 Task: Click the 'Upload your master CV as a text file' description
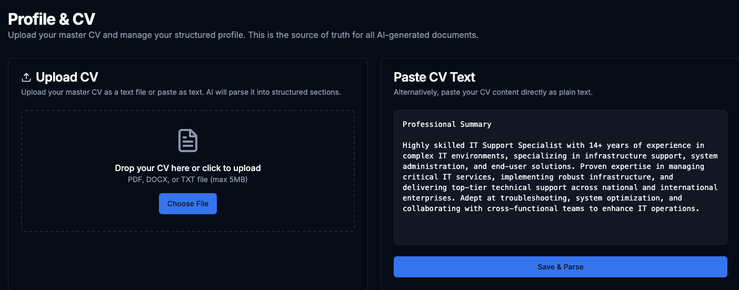[181, 92]
